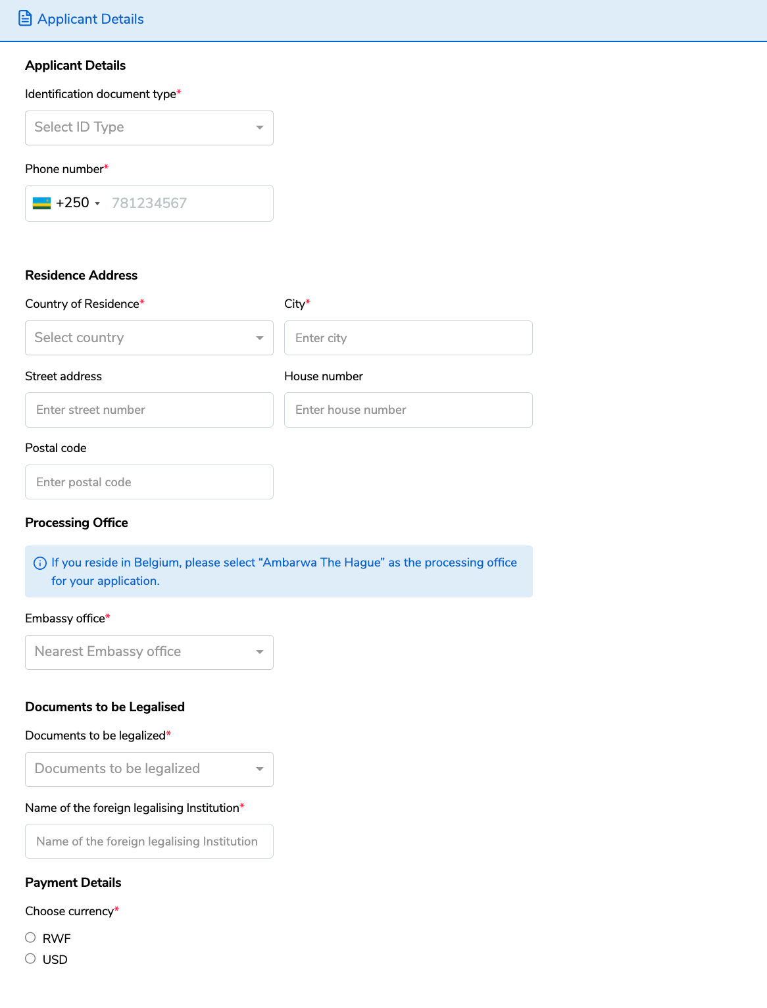The height and width of the screenshot is (1008, 767).
Task: Click the Documents to be Legalised heading
Action: (105, 707)
